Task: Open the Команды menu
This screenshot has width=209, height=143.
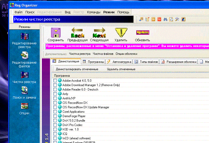Action: click(x=94, y=12)
